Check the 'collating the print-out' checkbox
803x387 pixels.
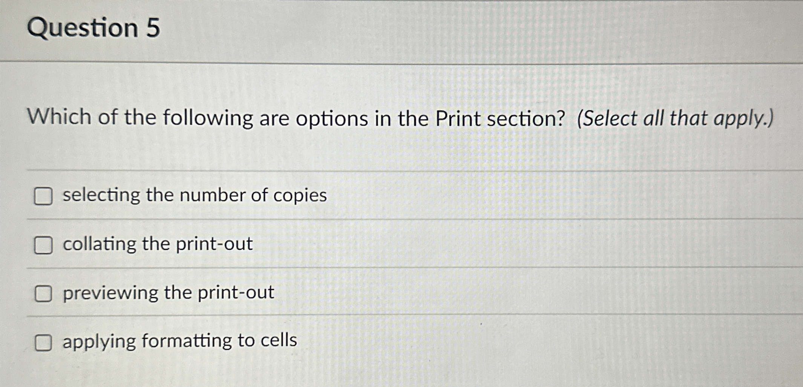coord(43,245)
